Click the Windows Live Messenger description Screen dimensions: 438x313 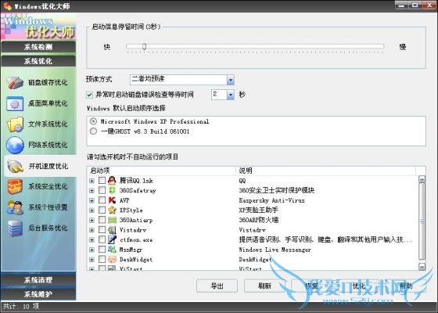[x=275, y=250]
